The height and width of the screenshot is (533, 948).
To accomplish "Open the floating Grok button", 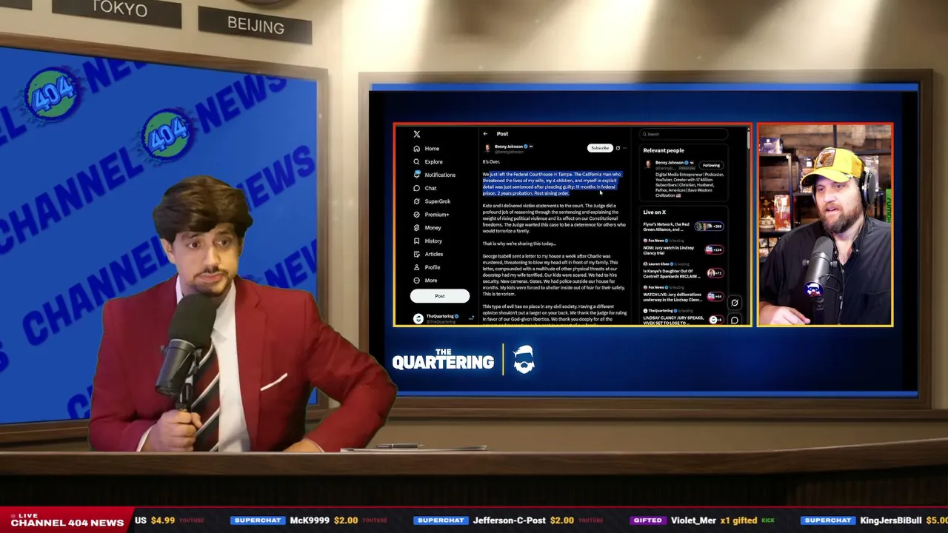I will tap(734, 302).
